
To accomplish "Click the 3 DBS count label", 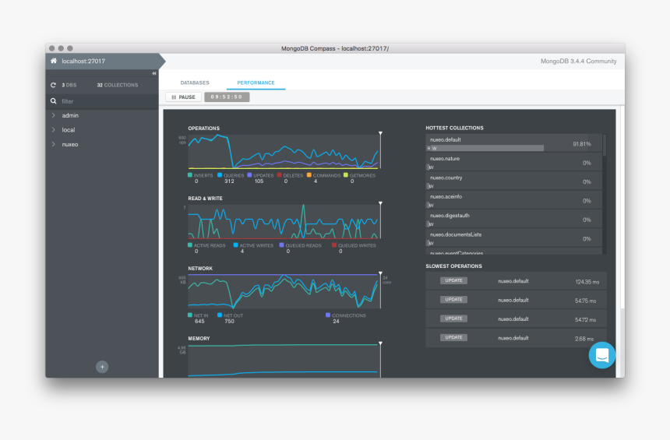I will click(x=69, y=85).
